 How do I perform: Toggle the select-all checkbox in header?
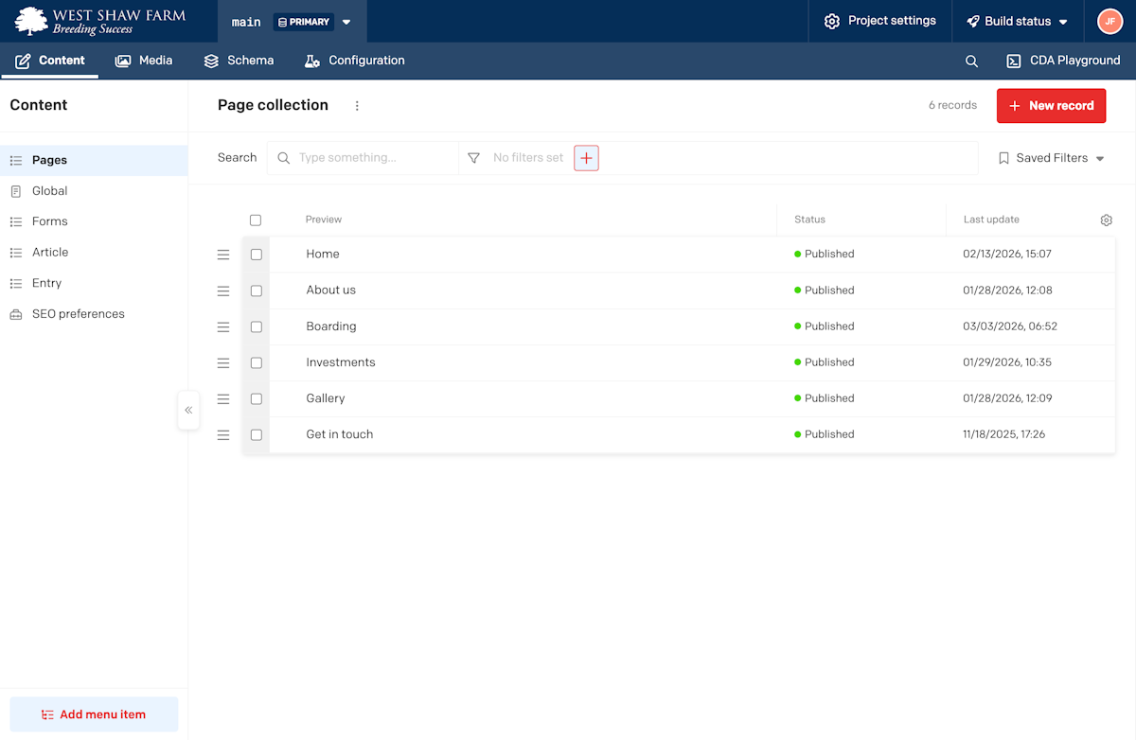click(256, 220)
